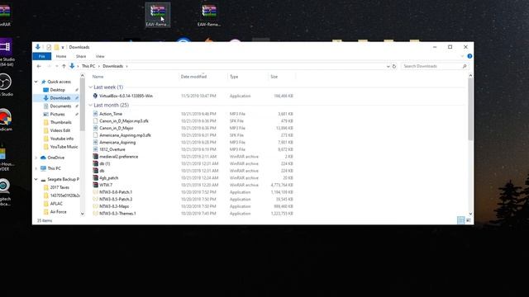Viewport: 529px width, 297px height.
Task: Select the highlighted EAW-Rema desktop archive icon
Action: 158,15
